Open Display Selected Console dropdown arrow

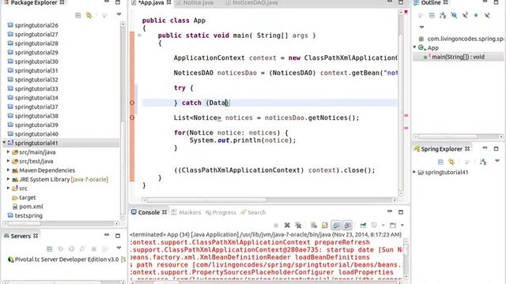(383, 225)
